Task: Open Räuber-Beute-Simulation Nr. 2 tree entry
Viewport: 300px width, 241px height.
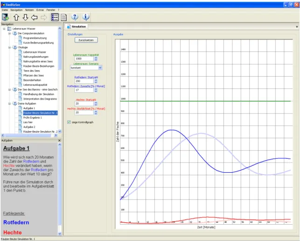Action: [x=40, y=132]
